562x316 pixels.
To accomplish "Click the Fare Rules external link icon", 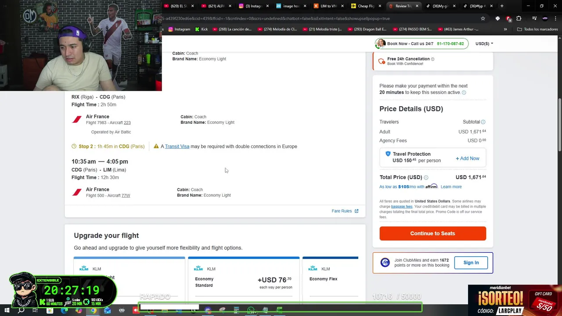I will point(357,211).
